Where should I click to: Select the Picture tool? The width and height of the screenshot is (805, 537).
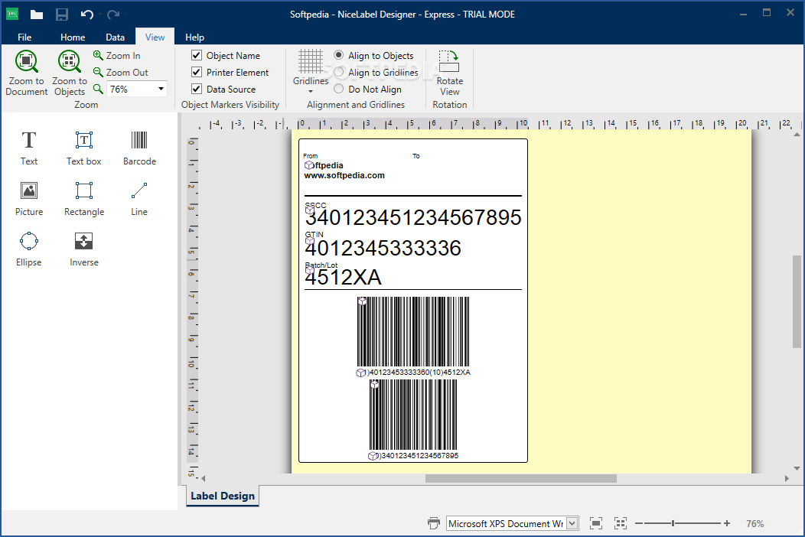point(29,199)
